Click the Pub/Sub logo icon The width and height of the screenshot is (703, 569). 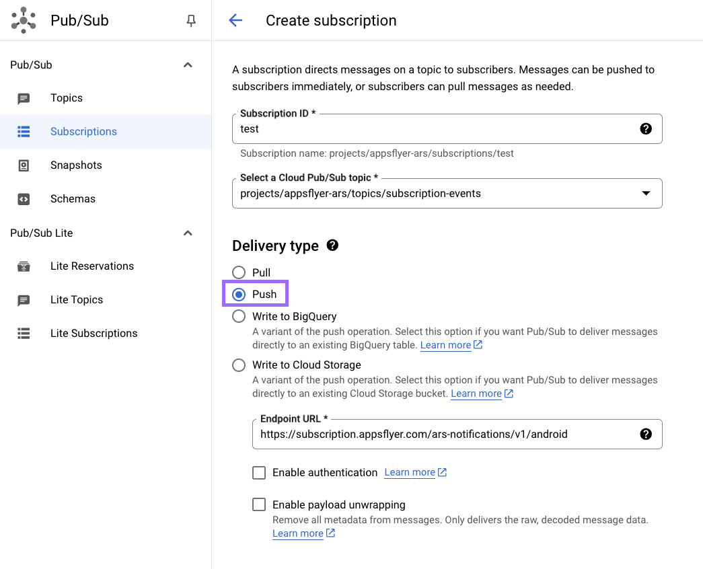24,20
